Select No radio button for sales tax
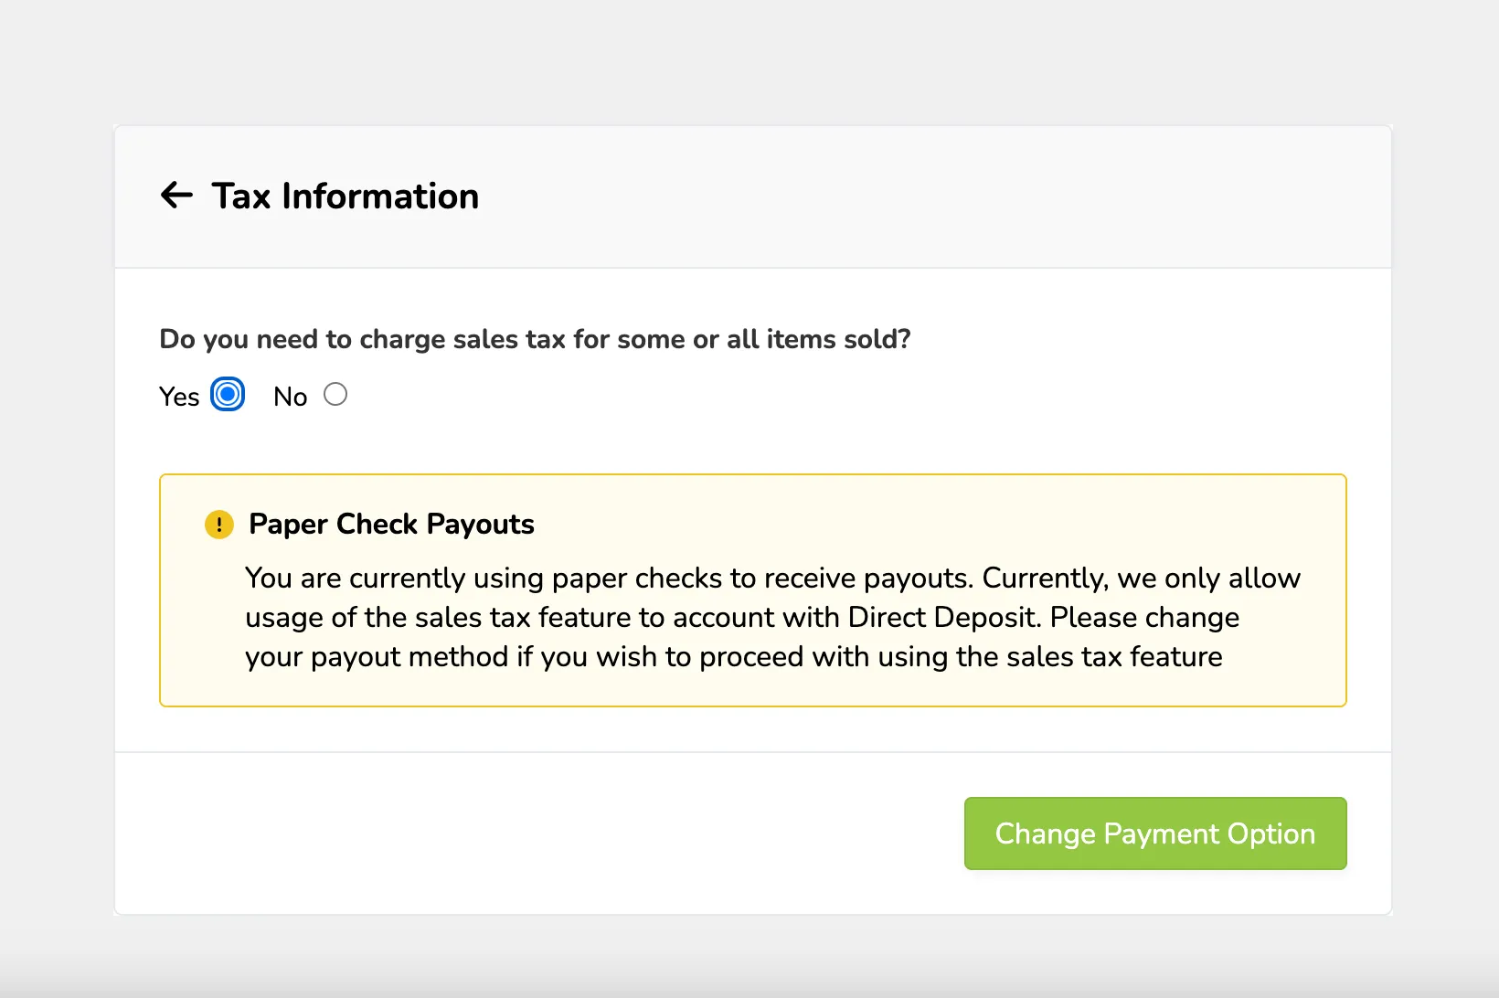 [335, 394]
